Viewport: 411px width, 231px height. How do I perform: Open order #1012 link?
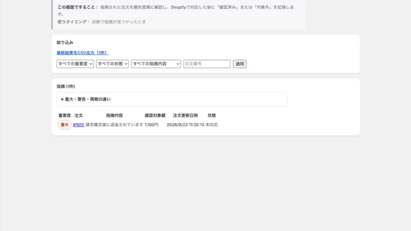click(79, 125)
